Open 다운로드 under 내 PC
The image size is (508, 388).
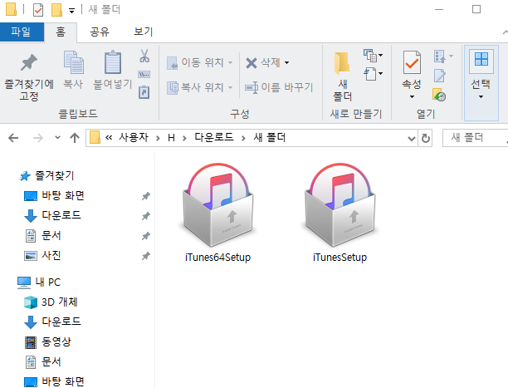61,322
